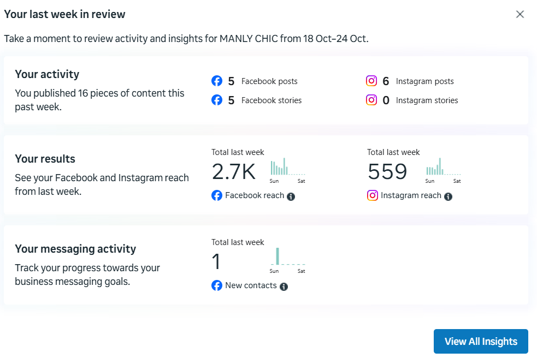Click the Instagram icon beside Instagram stories
Screen dimensions: 537x364
tap(371, 100)
